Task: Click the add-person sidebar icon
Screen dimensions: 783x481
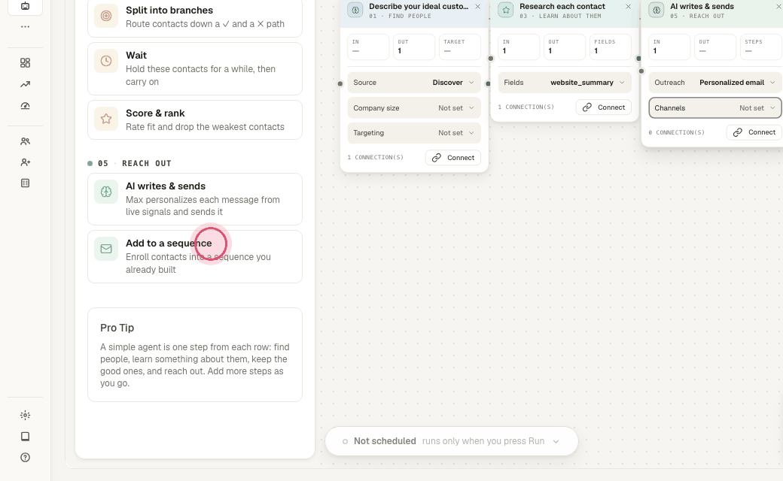Action: pos(25,162)
